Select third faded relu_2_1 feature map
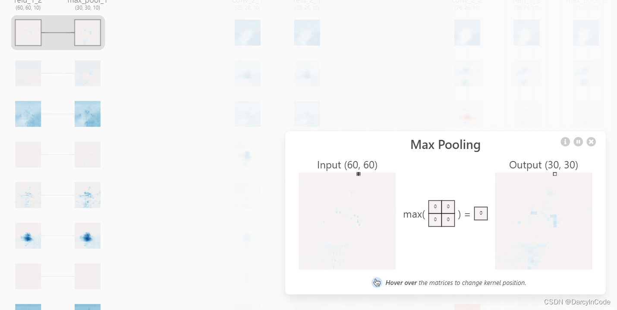The width and height of the screenshot is (617, 310). coord(307,114)
